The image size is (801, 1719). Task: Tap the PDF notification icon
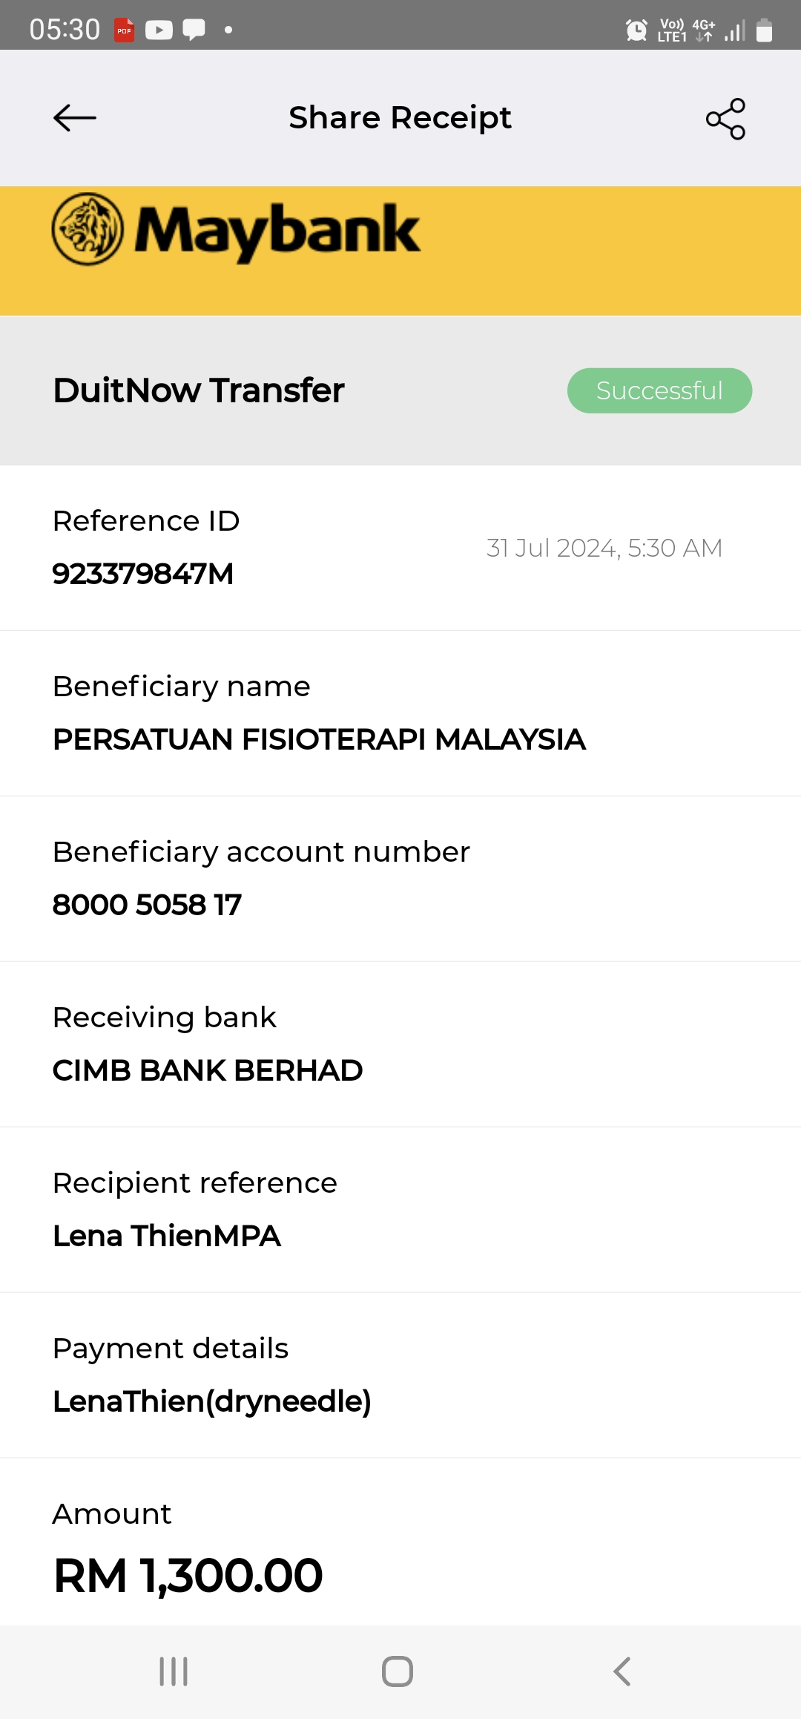pos(124,30)
